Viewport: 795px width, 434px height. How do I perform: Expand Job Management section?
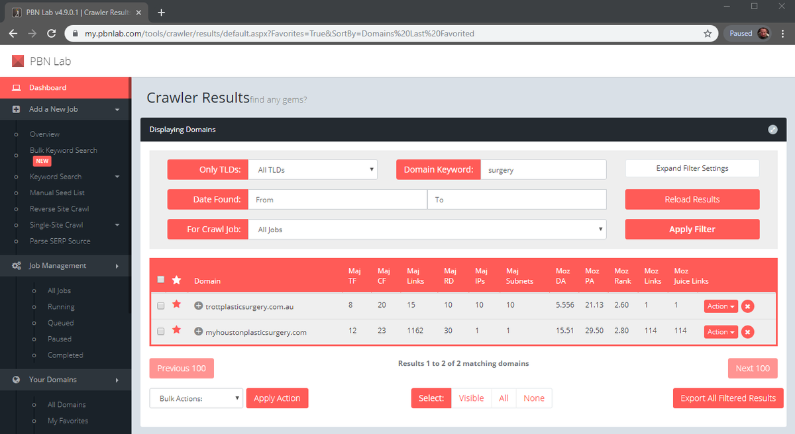[66, 266]
